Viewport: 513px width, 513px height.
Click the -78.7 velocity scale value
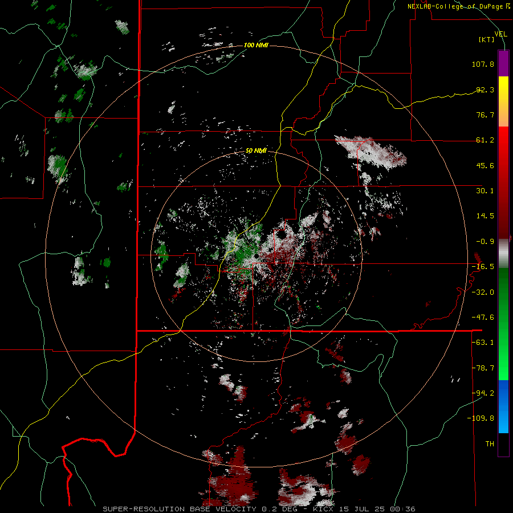pyautogui.click(x=483, y=368)
